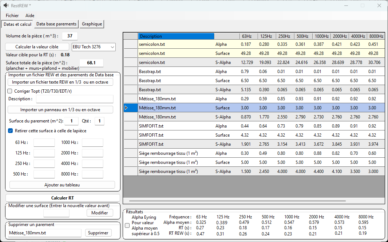Click Ajouter au tableau button
Image resolution: width=388 pixels, height=242 pixels.
tap(62, 185)
